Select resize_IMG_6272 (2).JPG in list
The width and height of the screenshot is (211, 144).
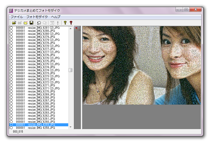coord(39,82)
